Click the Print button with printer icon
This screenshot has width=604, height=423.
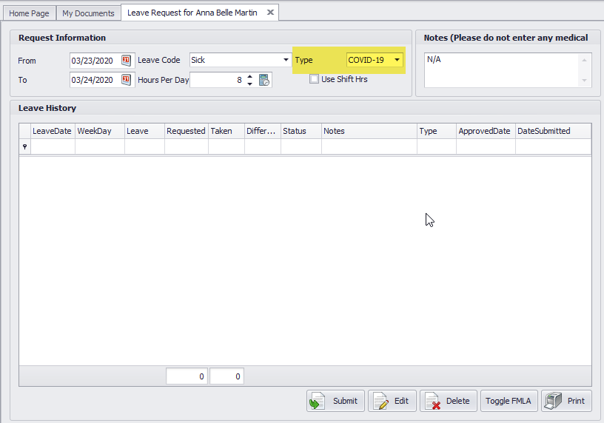(x=566, y=401)
